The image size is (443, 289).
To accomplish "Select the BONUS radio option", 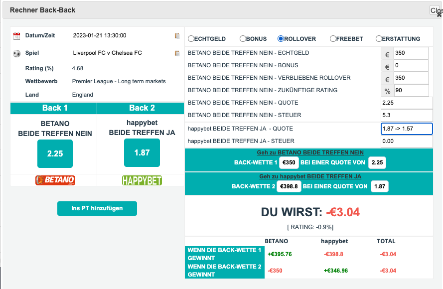I will (243, 39).
